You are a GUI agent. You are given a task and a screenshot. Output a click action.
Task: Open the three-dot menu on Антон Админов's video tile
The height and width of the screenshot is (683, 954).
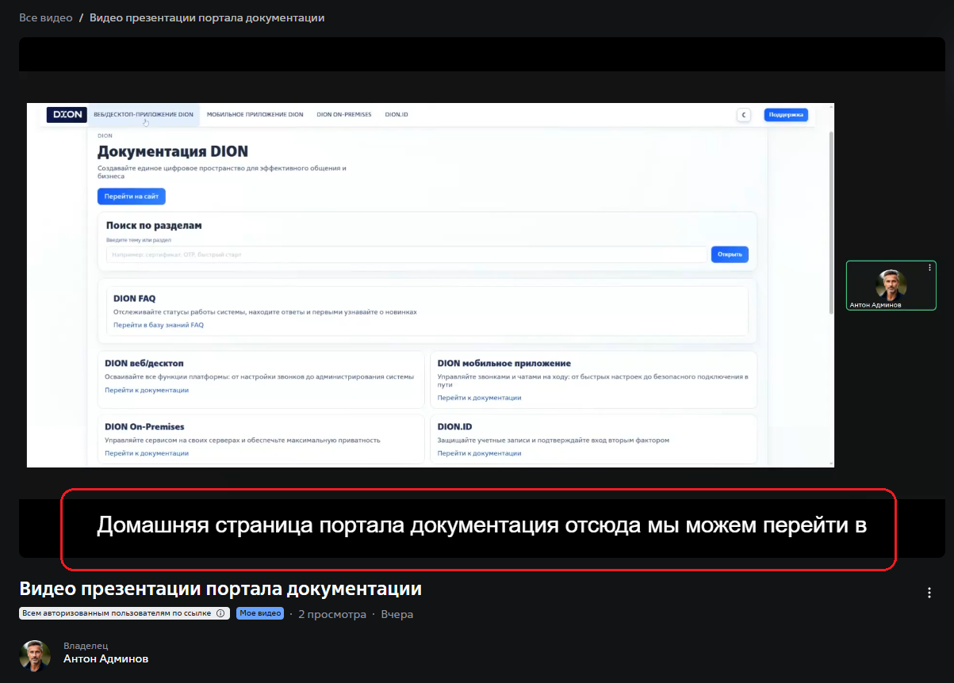pyautogui.click(x=928, y=268)
